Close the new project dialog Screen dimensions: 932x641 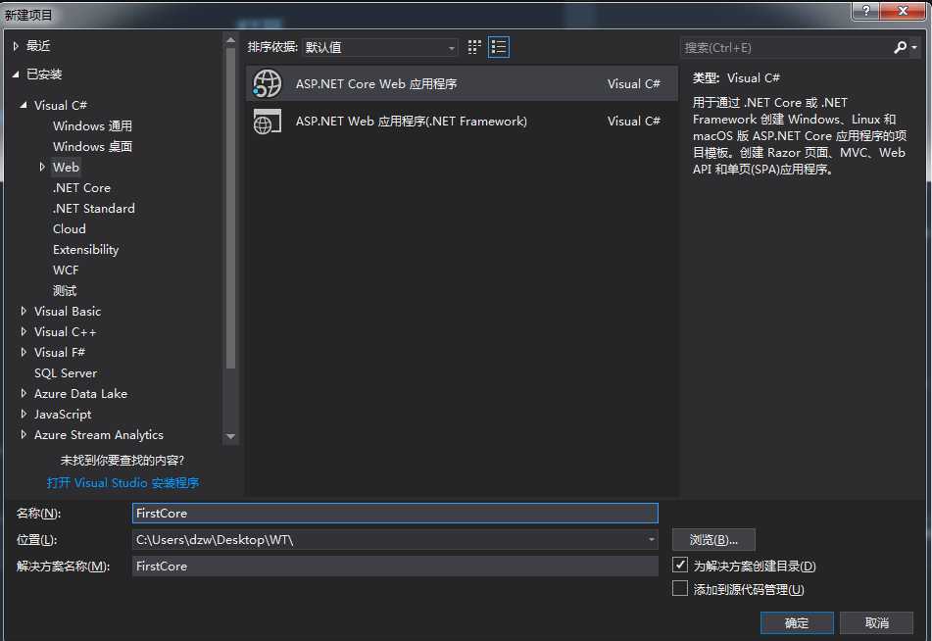tap(903, 11)
